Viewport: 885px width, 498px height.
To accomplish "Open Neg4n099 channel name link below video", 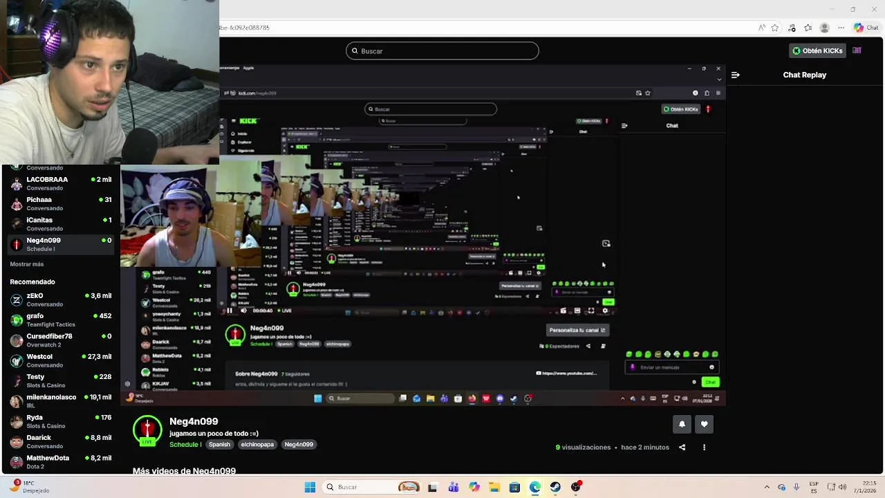I will click(x=194, y=421).
